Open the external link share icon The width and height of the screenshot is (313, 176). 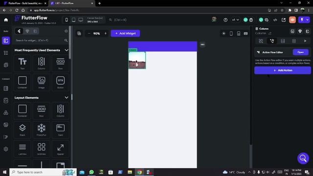coord(284,20)
